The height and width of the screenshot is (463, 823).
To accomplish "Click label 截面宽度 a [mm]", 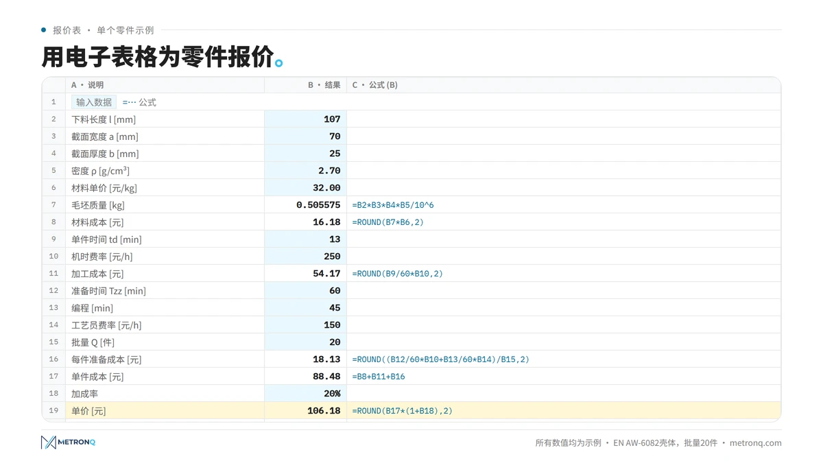I will [x=105, y=136].
